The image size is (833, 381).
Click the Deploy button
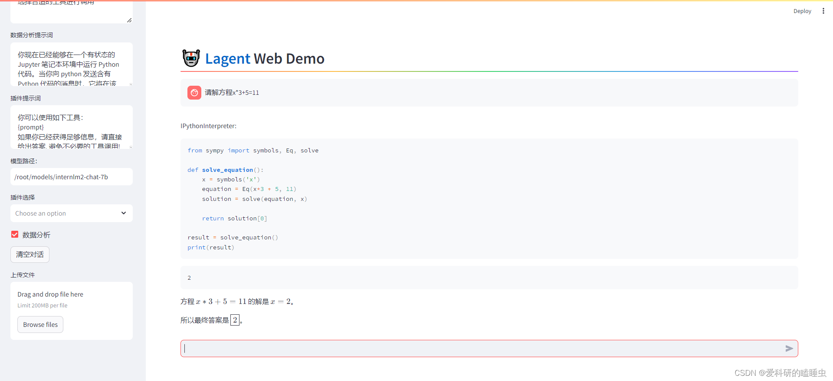[x=802, y=11]
